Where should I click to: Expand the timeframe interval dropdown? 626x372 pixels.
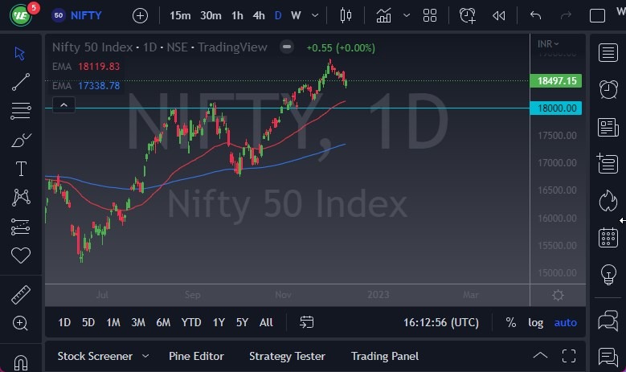[315, 15]
